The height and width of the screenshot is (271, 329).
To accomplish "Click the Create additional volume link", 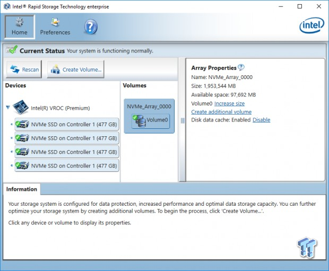I will pos(221,112).
